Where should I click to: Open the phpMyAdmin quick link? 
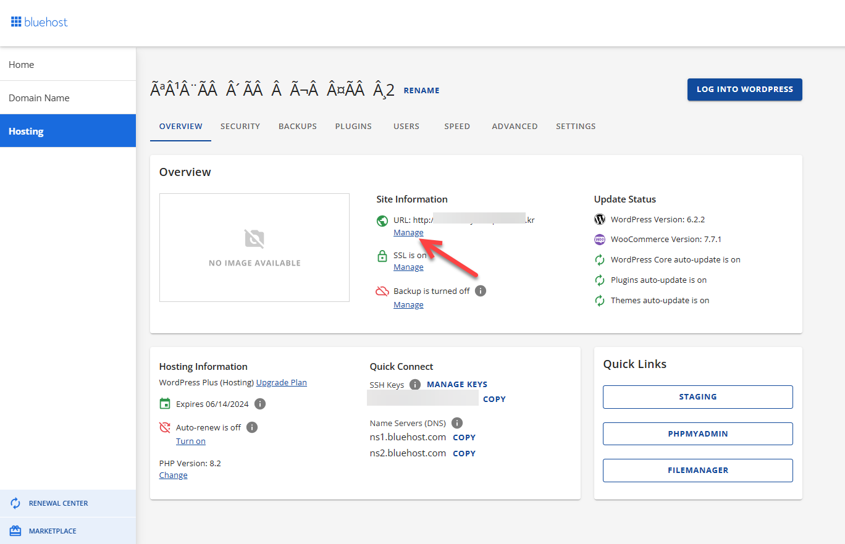[698, 433]
